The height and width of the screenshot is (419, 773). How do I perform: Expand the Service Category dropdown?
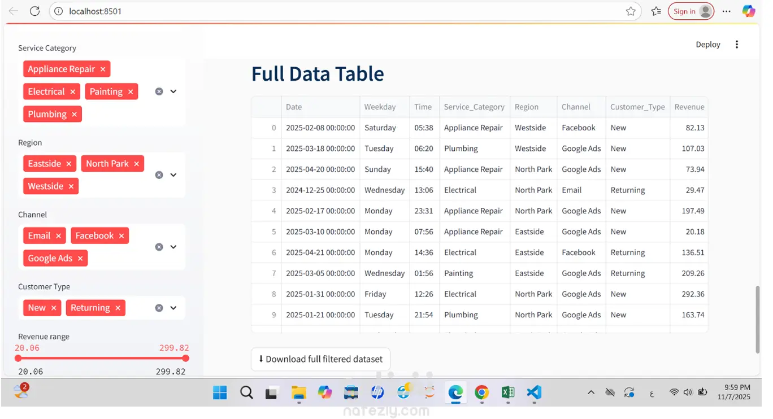pos(173,91)
